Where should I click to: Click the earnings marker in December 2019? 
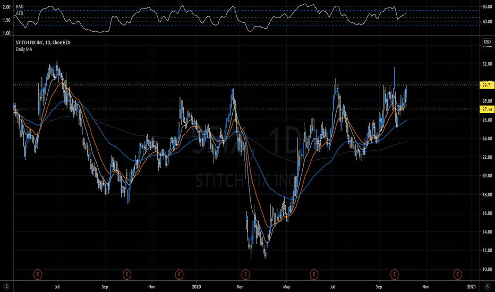point(179,274)
